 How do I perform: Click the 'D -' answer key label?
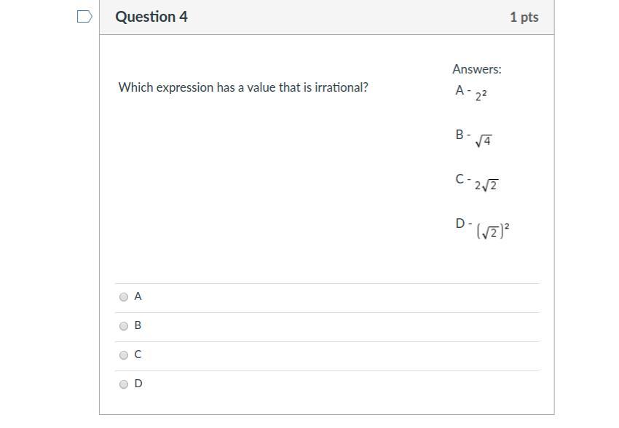[x=464, y=223]
